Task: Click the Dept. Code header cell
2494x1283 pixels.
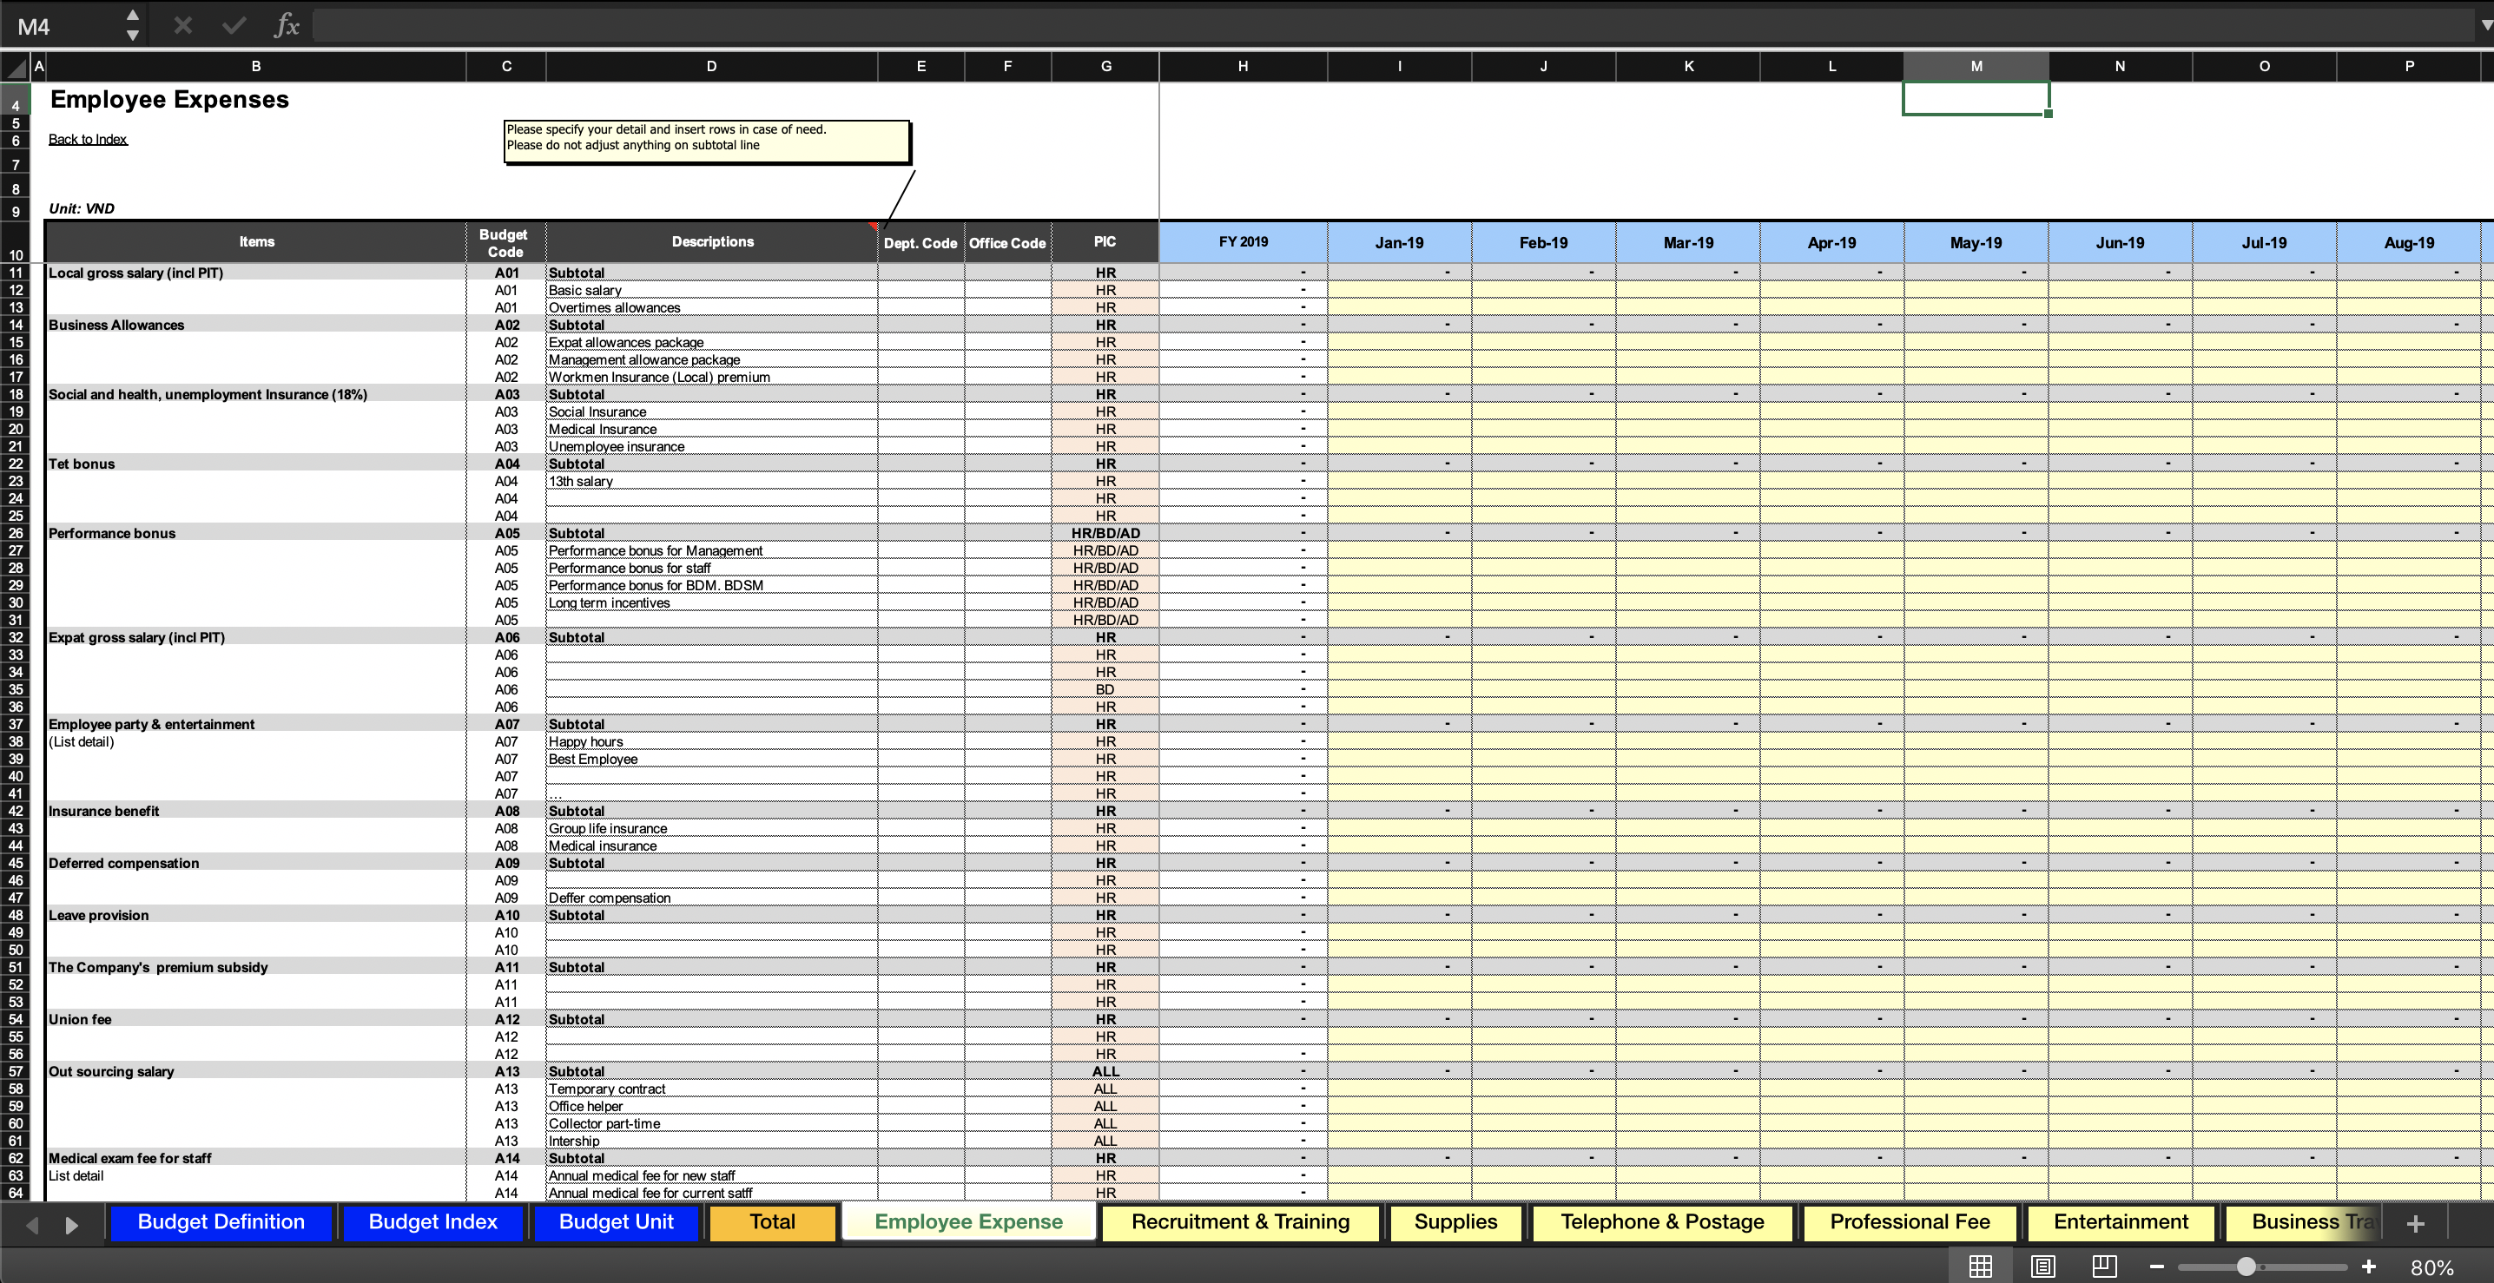Action: [920, 242]
